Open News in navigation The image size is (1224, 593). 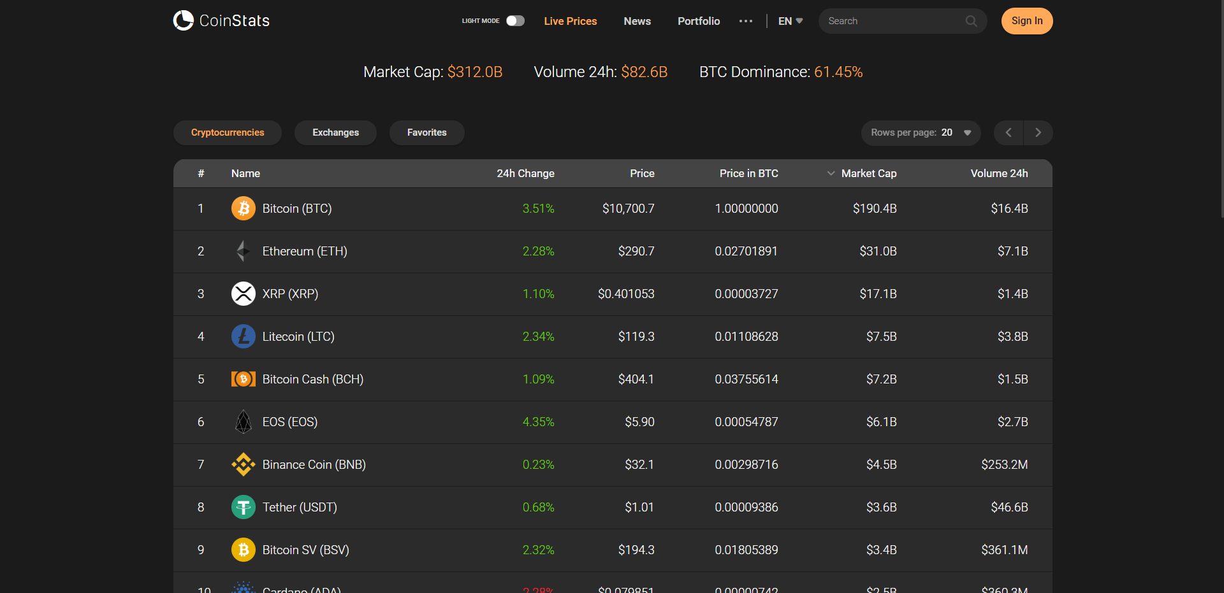click(637, 21)
